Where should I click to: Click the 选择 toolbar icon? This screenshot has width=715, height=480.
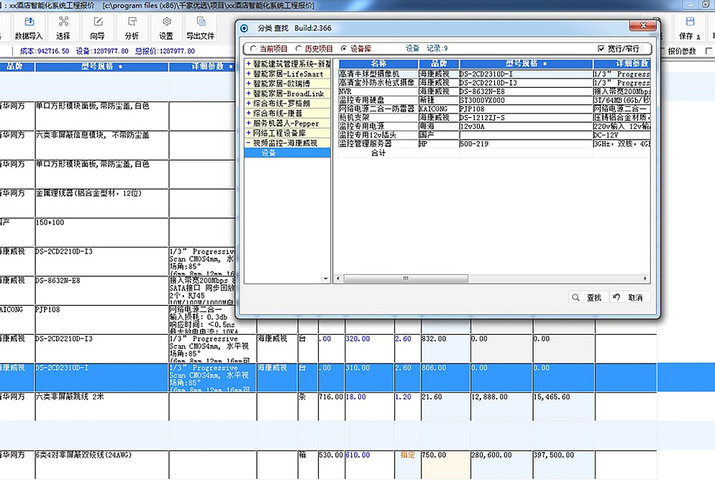tap(63, 28)
